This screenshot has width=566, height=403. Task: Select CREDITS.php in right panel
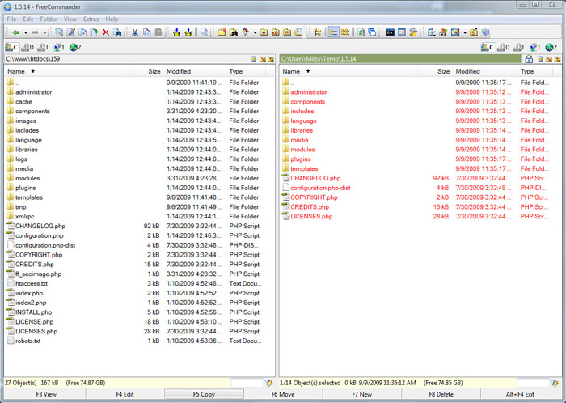pos(310,206)
